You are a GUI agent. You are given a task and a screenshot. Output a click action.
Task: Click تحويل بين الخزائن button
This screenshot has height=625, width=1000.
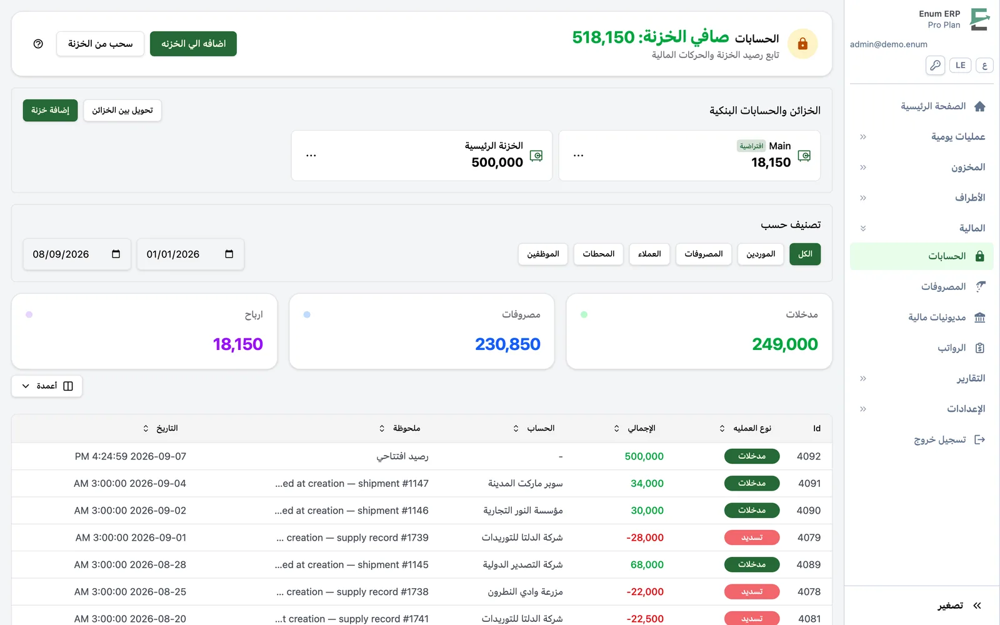pos(122,111)
